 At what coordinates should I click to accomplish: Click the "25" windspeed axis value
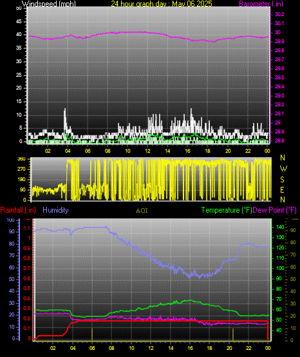pyautogui.click(x=19, y=75)
